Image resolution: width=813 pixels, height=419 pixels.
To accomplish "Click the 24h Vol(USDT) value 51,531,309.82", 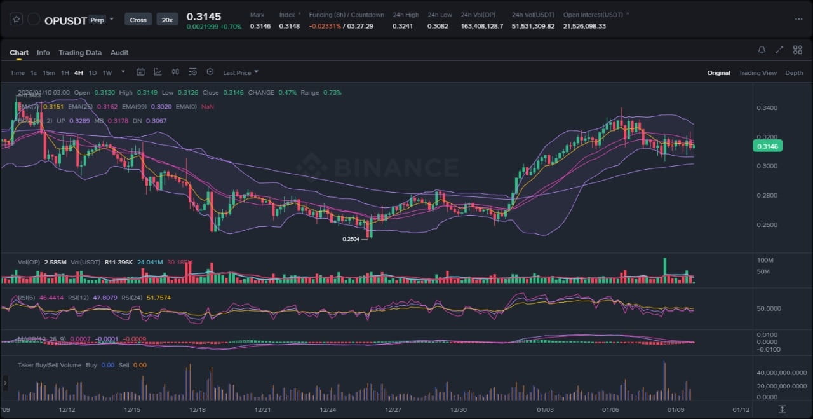I will (534, 26).
